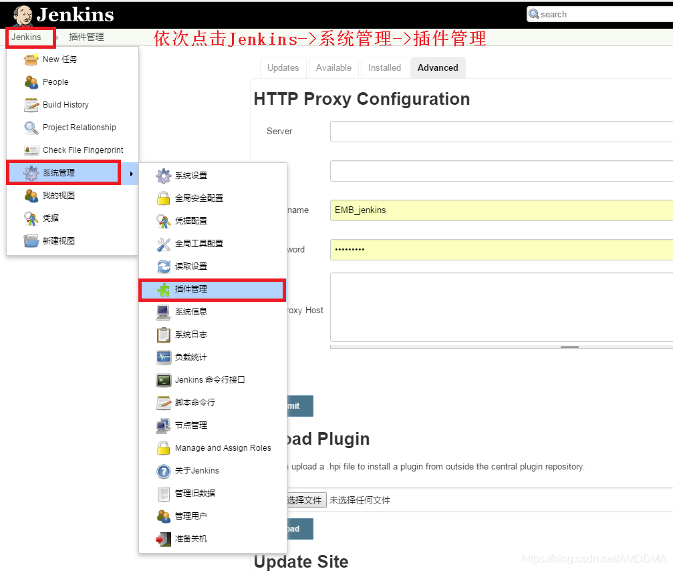Click the 全局安全配置 lock icon
The height and width of the screenshot is (571, 673).
[x=164, y=198]
